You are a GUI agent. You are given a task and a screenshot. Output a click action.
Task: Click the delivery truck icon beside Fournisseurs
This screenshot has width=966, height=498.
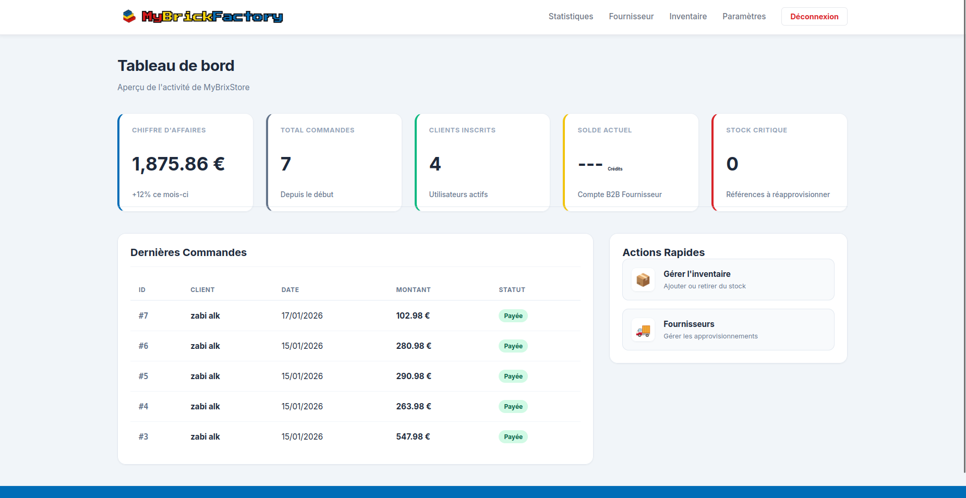click(x=643, y=330)
